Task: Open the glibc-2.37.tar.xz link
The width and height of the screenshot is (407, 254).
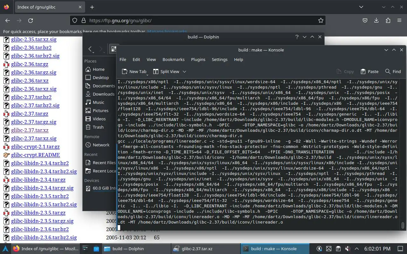Action: [x=30, y=130]
